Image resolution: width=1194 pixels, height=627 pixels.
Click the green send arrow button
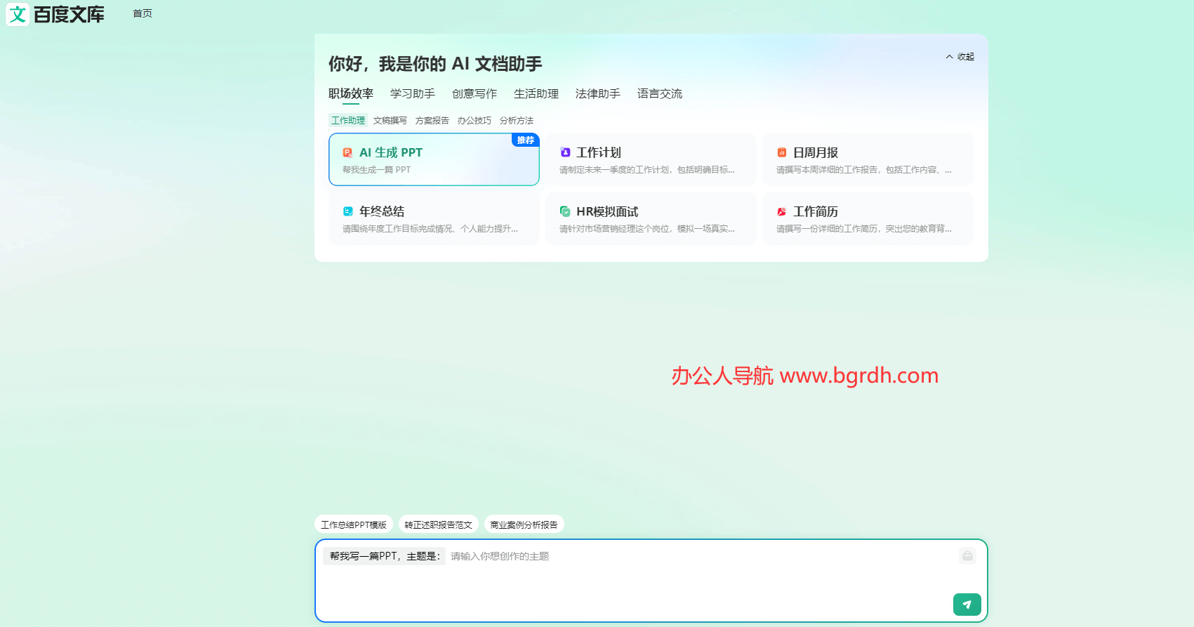[967, 604]
